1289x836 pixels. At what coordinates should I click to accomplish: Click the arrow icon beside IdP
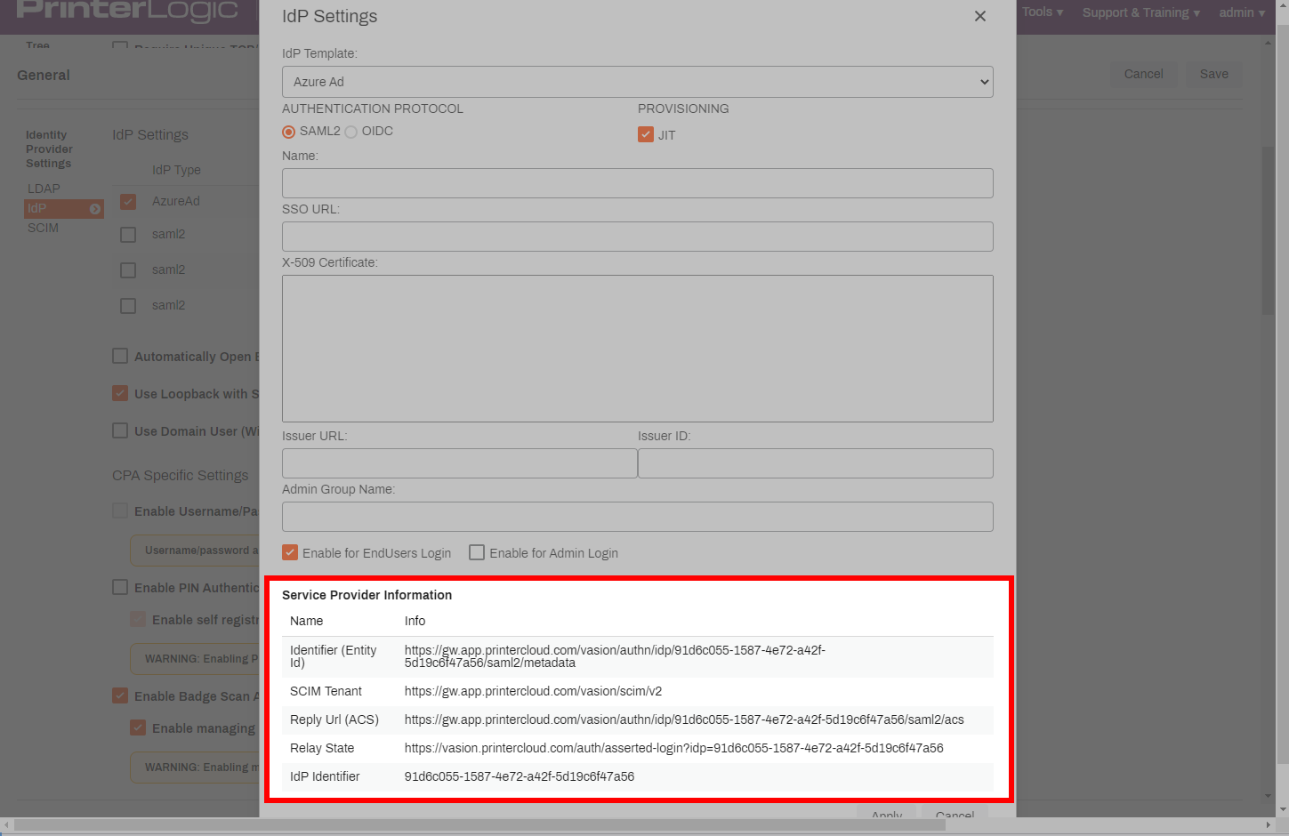tap(95, 209)
